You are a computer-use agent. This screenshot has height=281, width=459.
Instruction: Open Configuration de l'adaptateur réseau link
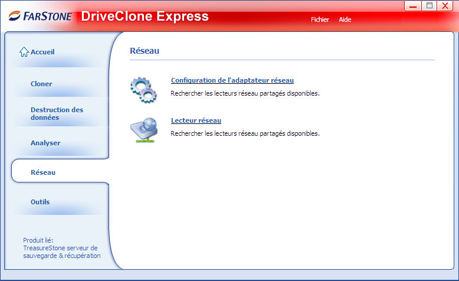tap(232, 80)
